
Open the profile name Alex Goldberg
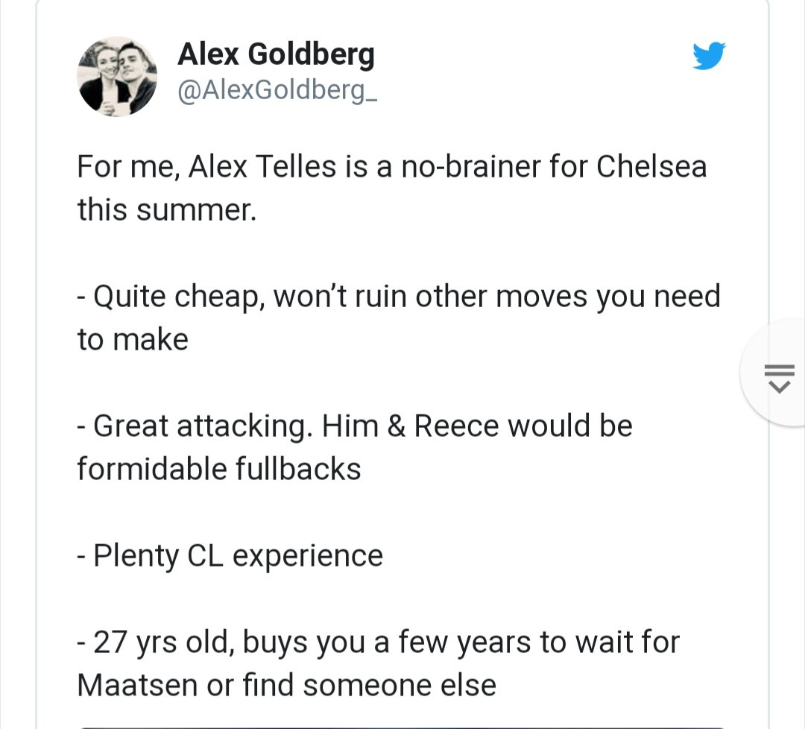[x=276, y=54]
